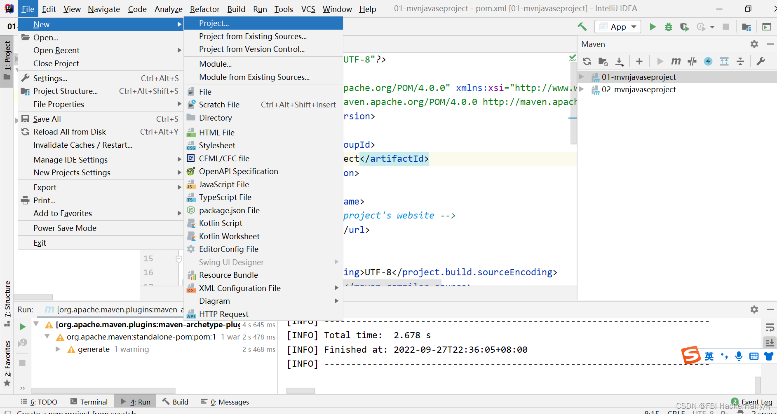Reload all Maven projects icon
This screenshot has width=777, height=414.
pos(587,61)
